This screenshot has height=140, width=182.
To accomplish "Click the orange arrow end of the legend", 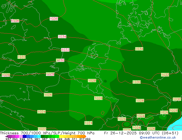I will [86, 136].
